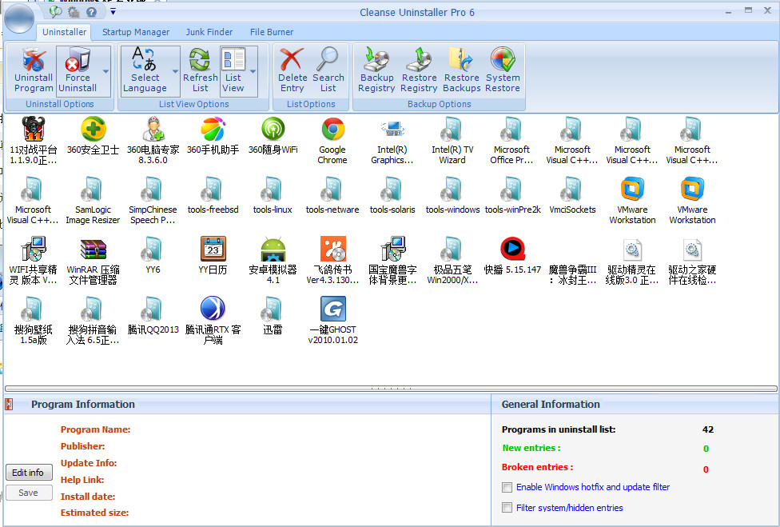The image size is (780, 527).
Task: Click Backup Registry icon
Action: click(x=376, y=59)
